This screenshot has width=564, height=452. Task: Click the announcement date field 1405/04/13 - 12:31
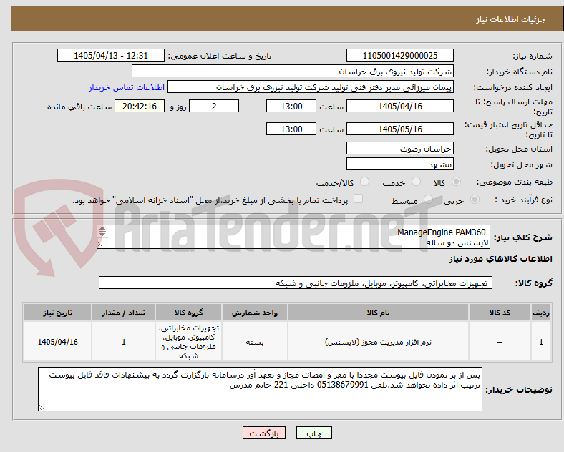[x=111, y=55]
